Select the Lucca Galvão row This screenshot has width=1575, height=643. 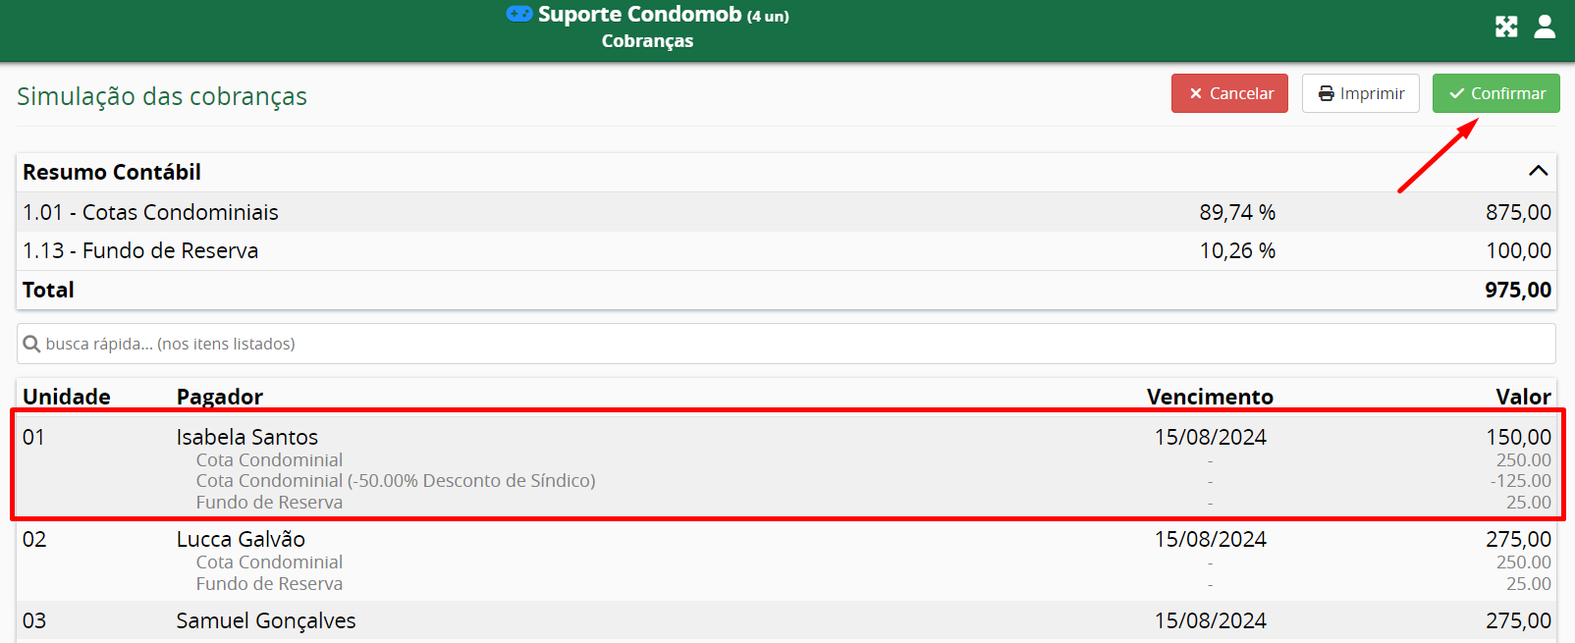(x=241, y=539)
